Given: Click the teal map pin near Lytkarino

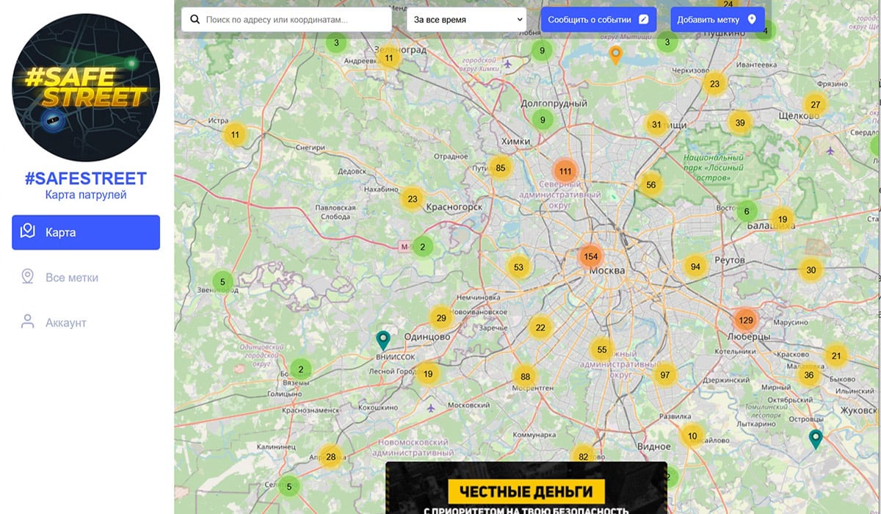Looking at the screenshot, I should 815,438.
